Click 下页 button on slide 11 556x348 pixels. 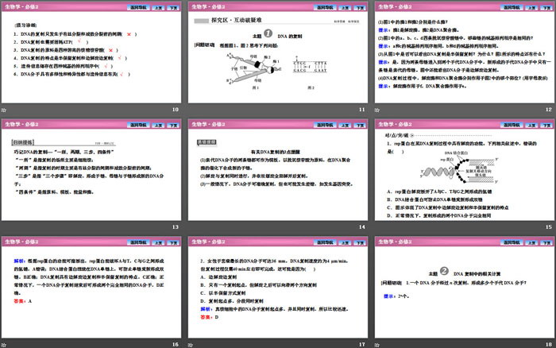[360, 7]
